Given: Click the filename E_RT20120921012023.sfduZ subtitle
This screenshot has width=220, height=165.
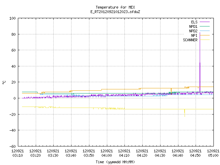Looking at the screenshot, I should click(x=115, y=12).
